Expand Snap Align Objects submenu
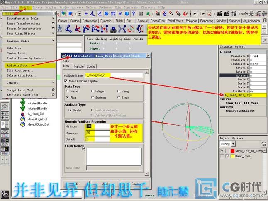Viewport: 268px width, 201px height. (x=53, y=34)
